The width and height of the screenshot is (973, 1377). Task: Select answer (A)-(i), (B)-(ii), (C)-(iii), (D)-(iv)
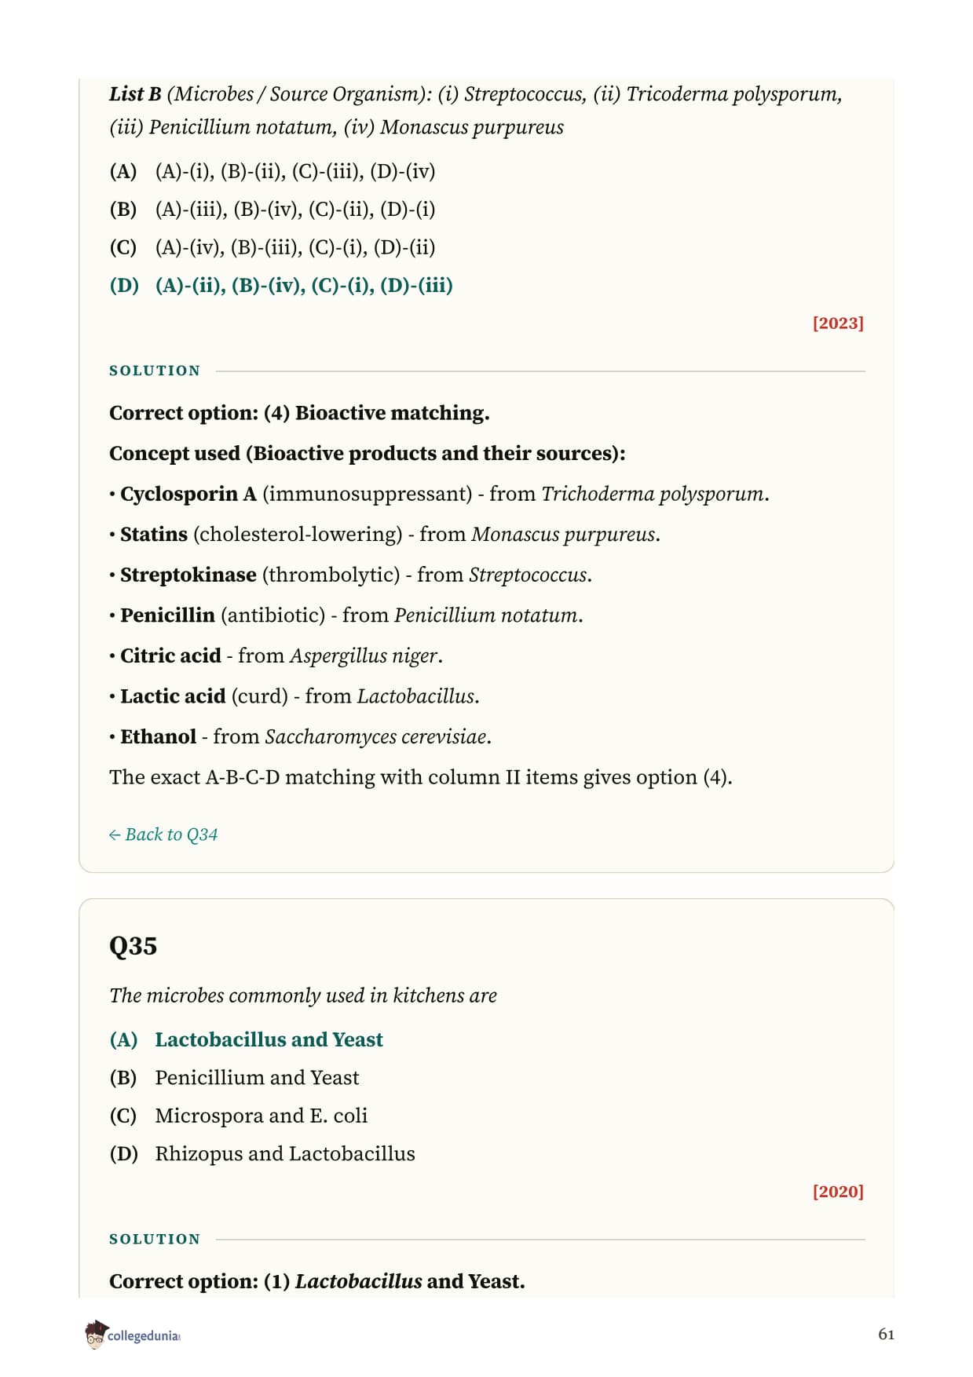pyautogui.click(x=272, y=171)
